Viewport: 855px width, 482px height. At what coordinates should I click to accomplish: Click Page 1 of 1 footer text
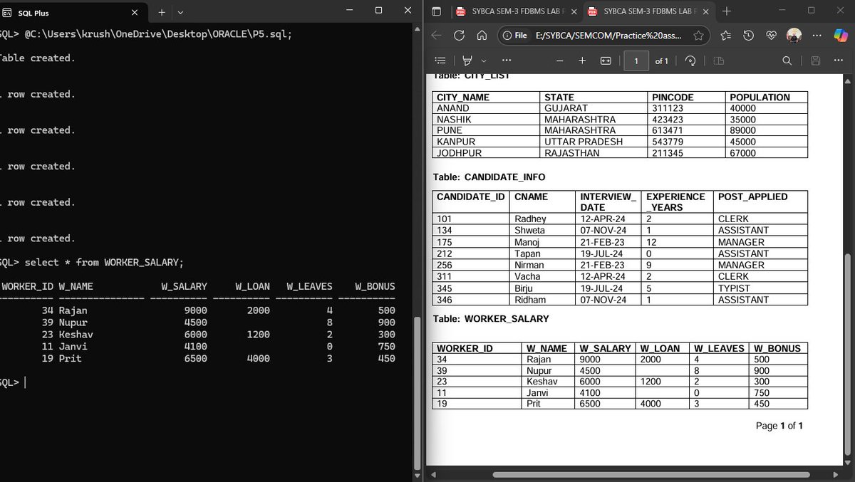779,426
